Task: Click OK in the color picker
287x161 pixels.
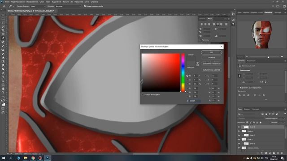Action: (211, 52)
